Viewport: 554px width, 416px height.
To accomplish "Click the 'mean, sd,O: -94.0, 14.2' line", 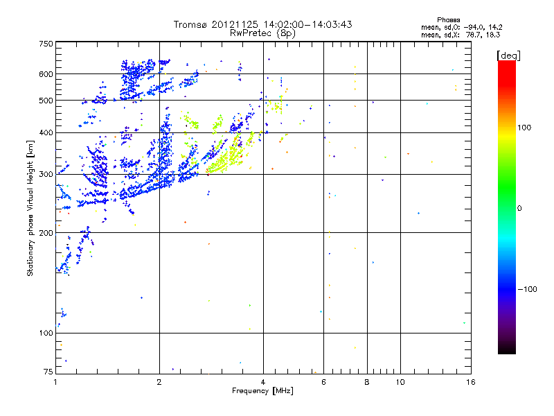I will tap(461, 27).
